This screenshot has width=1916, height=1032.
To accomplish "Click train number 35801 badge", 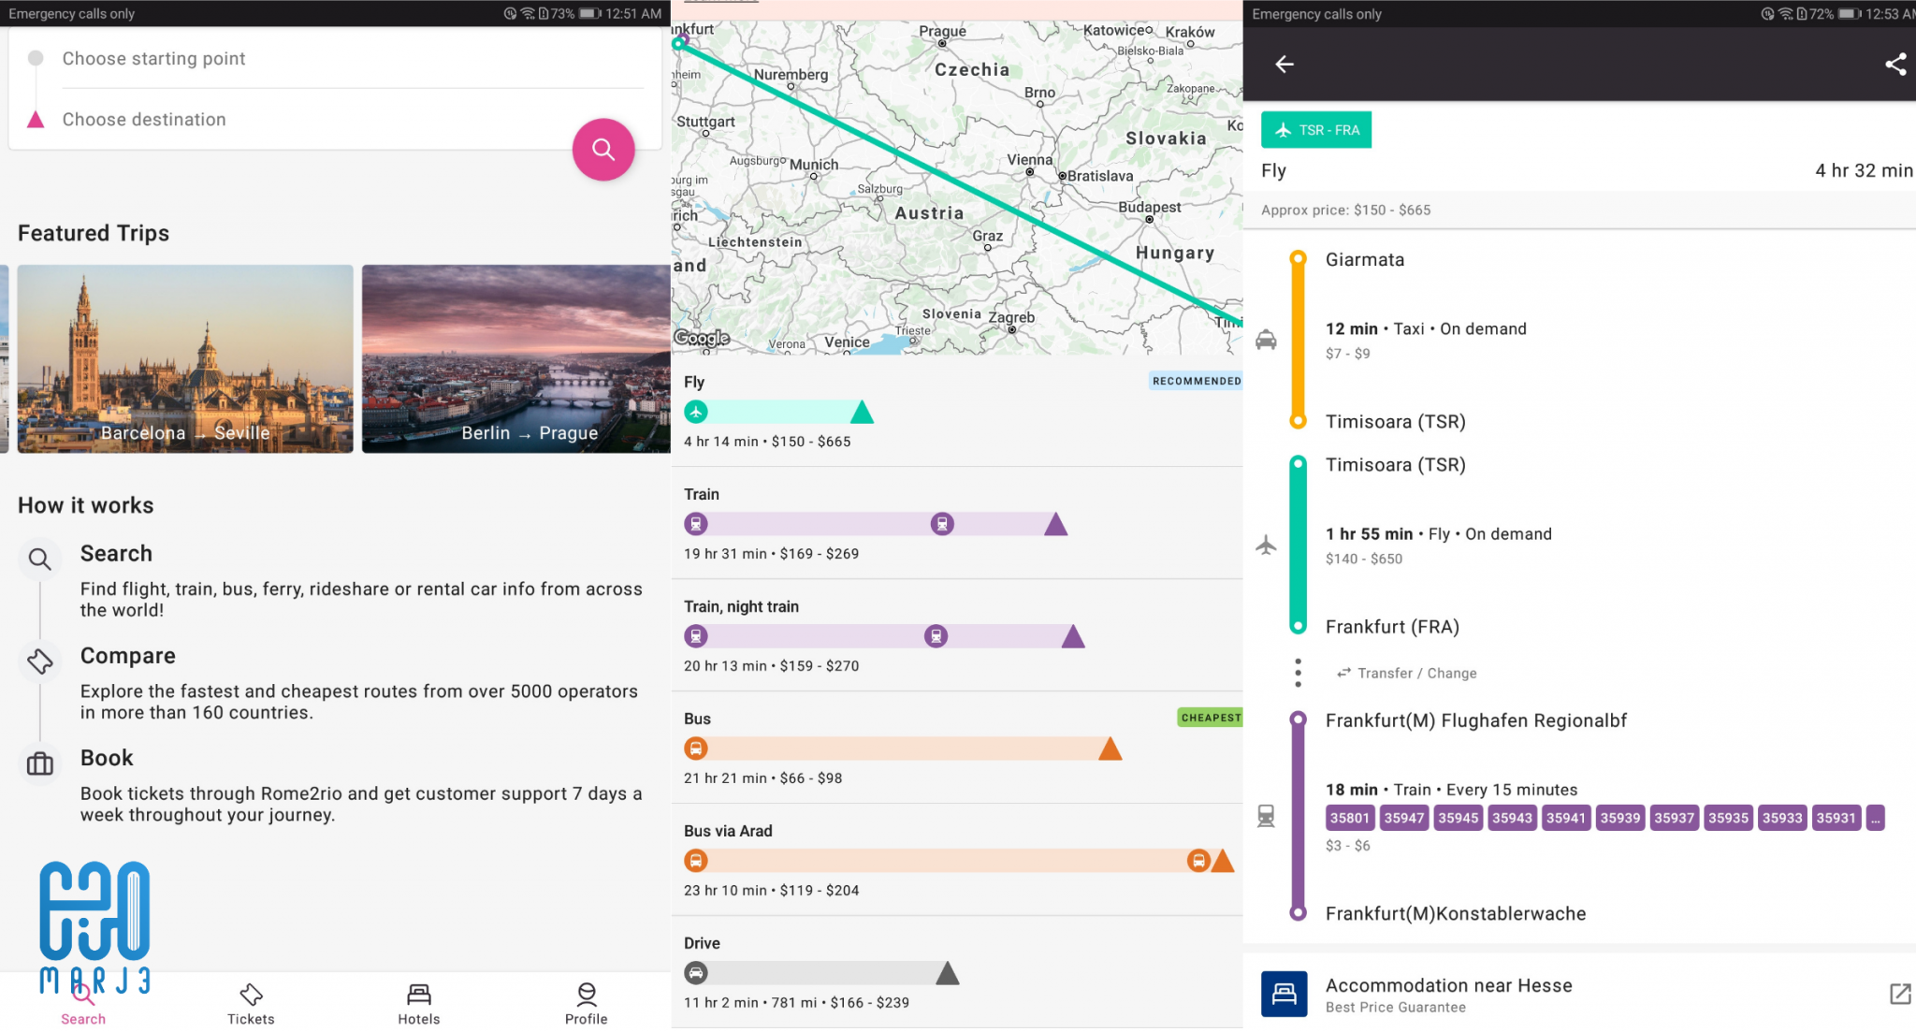I will [1349, 818].
